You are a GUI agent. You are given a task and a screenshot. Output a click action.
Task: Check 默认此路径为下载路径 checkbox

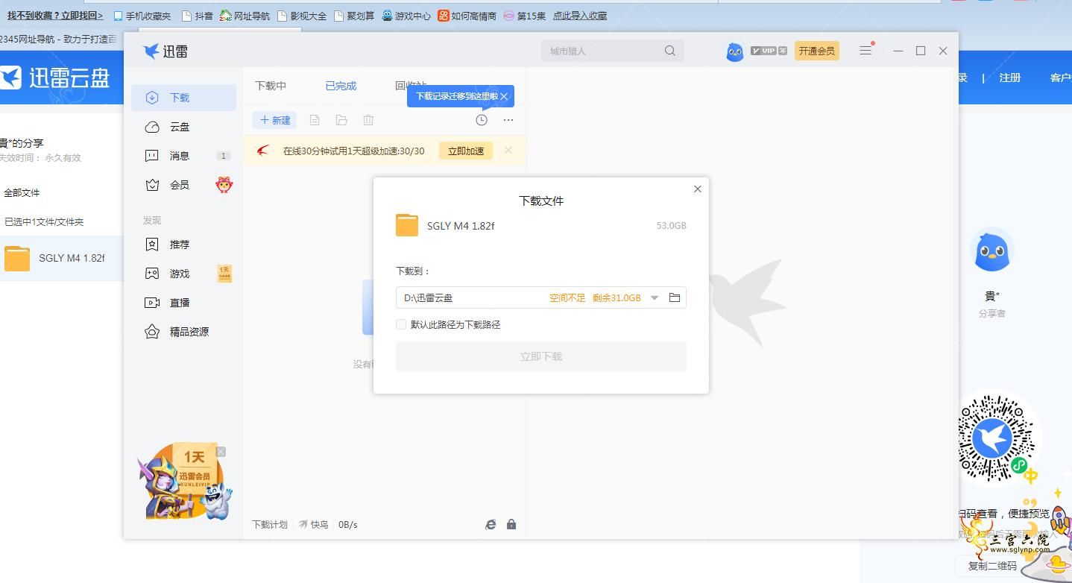pyautogui.click(x=401, y=324)
